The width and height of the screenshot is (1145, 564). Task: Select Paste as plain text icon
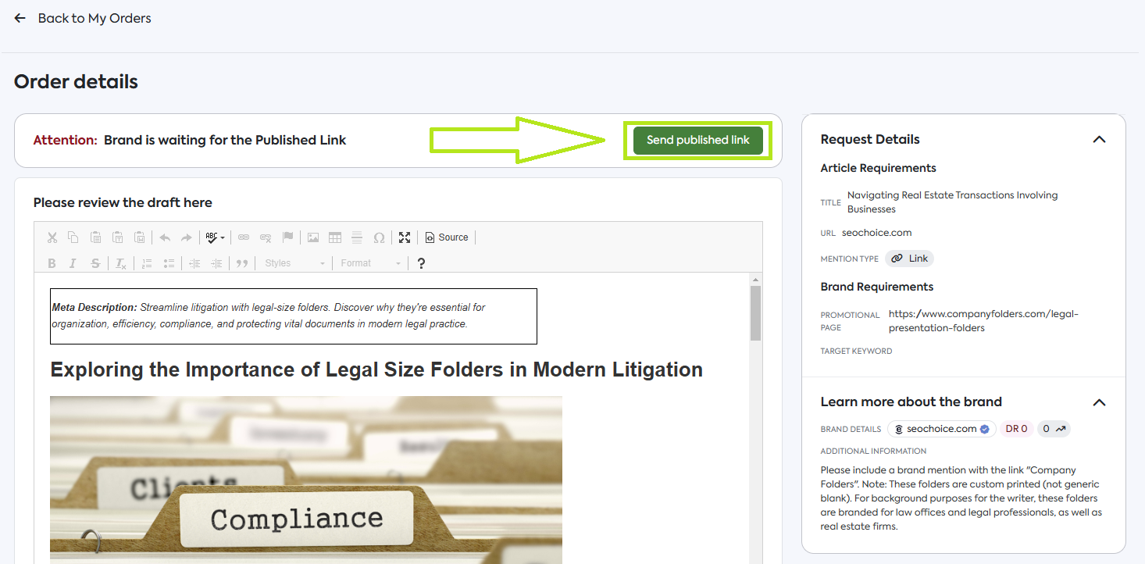117,237
